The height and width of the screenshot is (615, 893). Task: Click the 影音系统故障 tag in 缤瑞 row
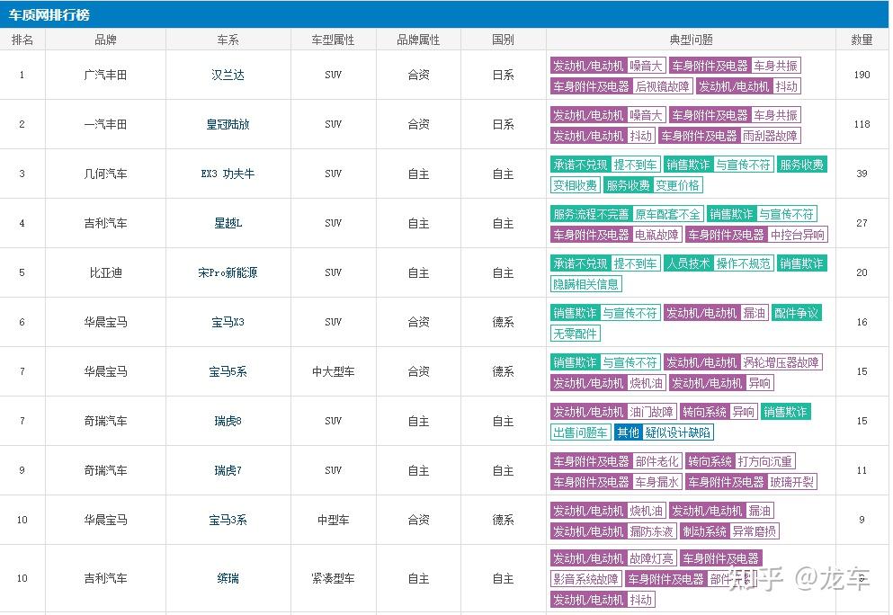click(x=585, y=579)
